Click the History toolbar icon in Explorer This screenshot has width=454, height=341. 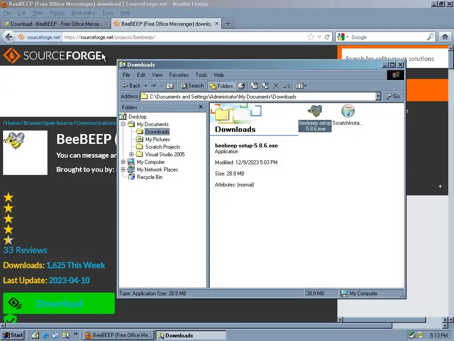241,86
